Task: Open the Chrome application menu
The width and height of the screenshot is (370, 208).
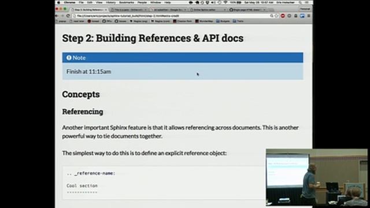Action: click(69, 2)
